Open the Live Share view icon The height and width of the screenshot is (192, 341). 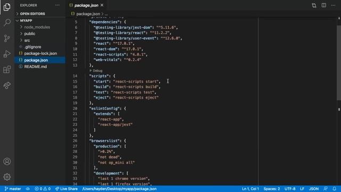[x=7, y=85]
